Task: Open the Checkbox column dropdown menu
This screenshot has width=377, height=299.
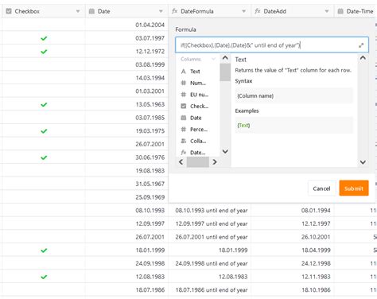Action: click(x=78, y=11)
